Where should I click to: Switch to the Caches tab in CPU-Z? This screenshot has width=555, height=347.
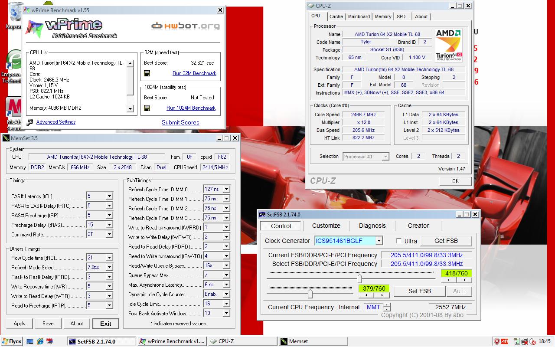(336, 16)
